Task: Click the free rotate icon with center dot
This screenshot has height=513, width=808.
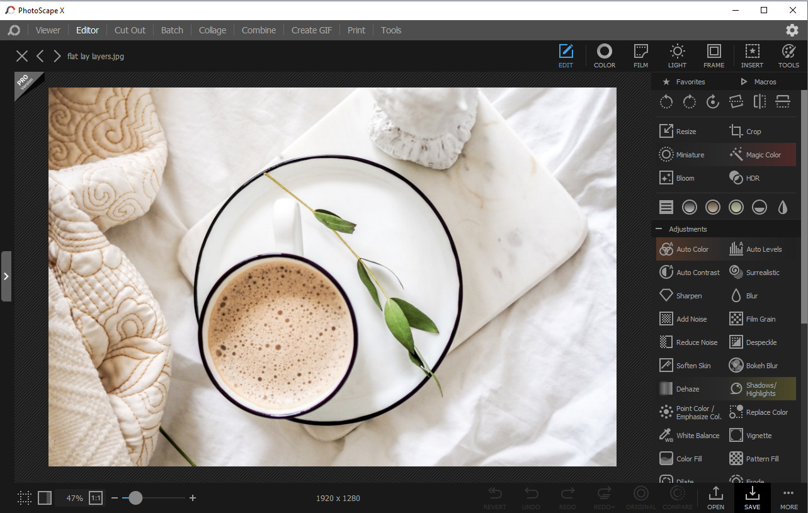Action: point(713,101)
